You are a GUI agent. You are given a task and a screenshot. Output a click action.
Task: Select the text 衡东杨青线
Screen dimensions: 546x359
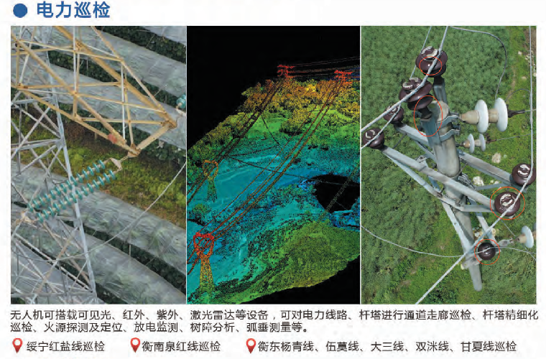tap(285, 347)
